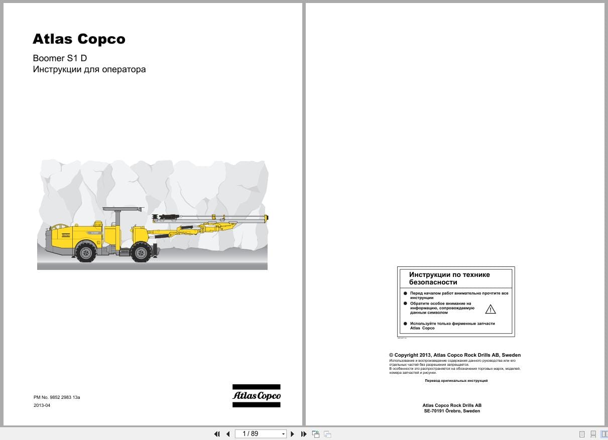Click the 'Инструкции для оператора' subtitle
Viewport: 608px width, 440px height.
(89, 70)
